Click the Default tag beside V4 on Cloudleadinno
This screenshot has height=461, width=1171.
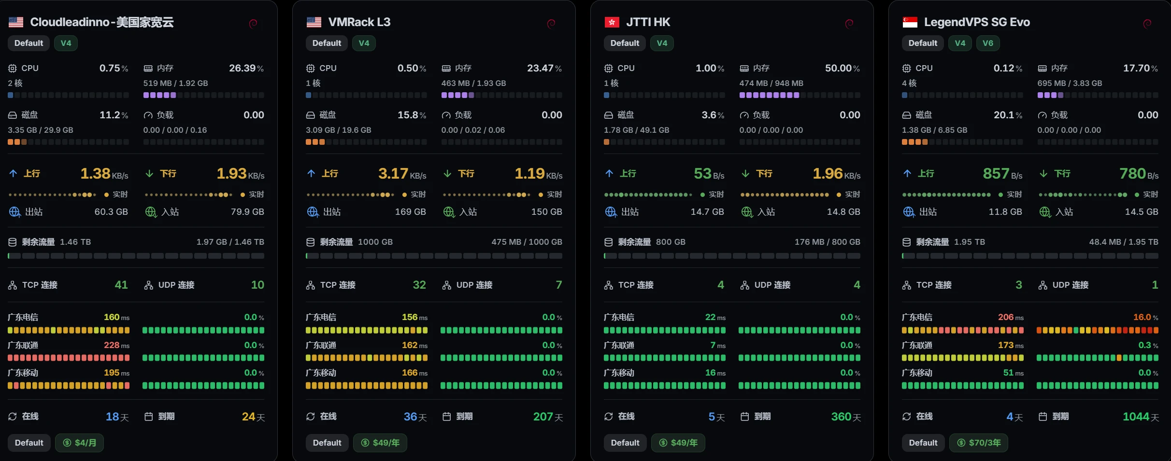coord(29,43)
